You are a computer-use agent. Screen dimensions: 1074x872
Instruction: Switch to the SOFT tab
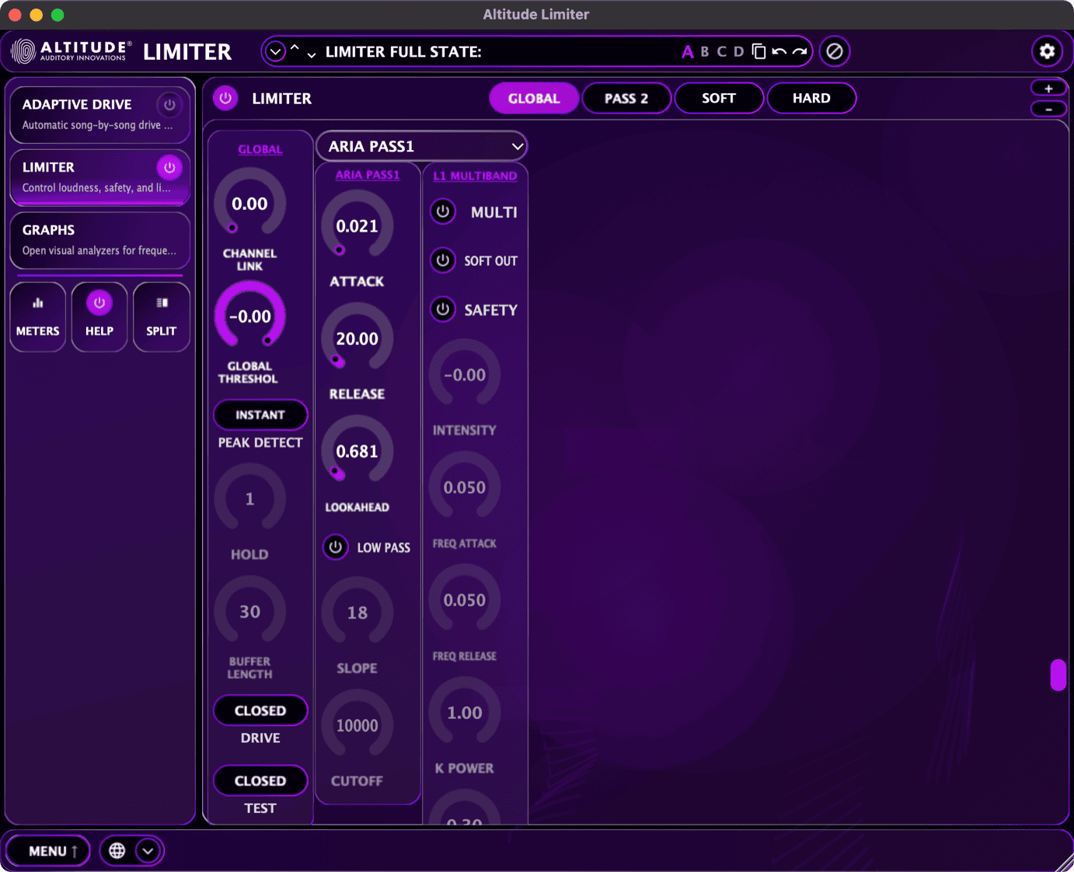[x=719, y=99]
